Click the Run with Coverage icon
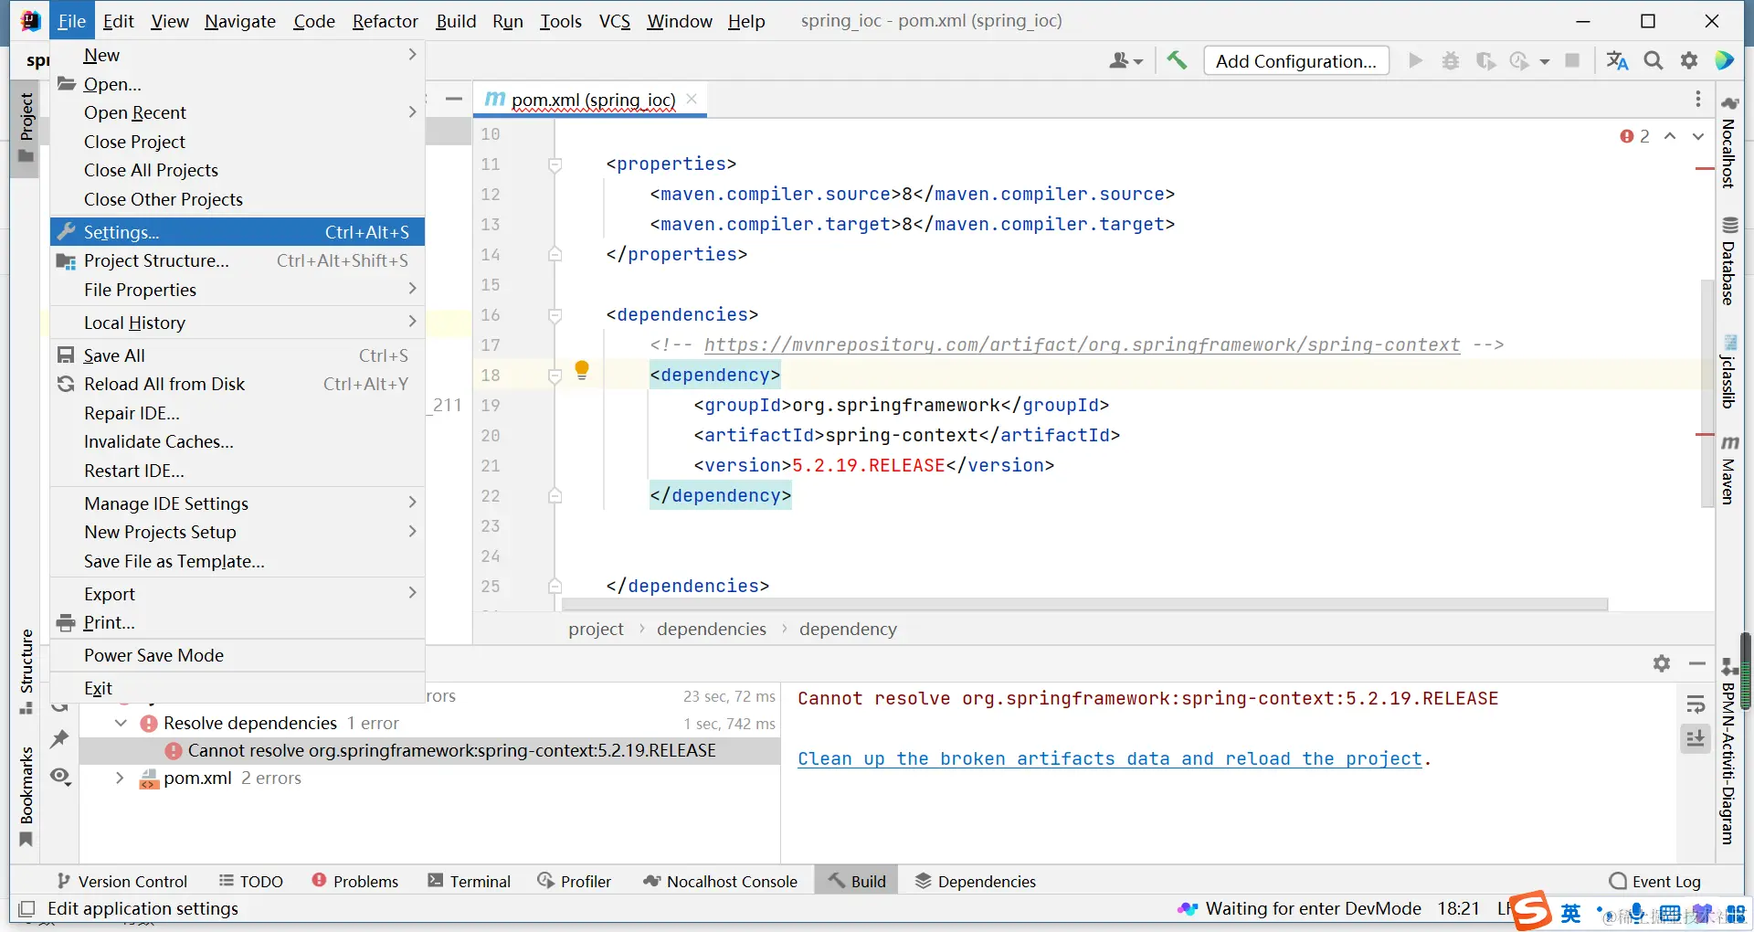Viewport: 1754px width, 932px height. point(1486,60)
